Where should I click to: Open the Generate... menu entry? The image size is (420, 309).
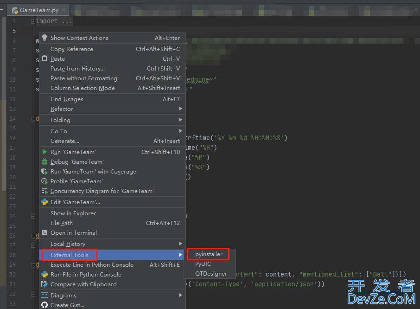click(x=113, y=141)
